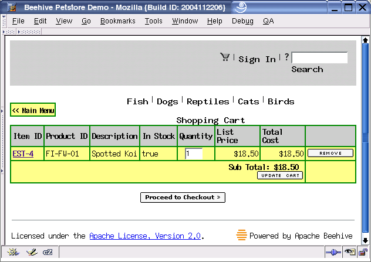Click the Shopping Cart heading text
The height and width of the screenshot is (262, 371).
[211, 120]
